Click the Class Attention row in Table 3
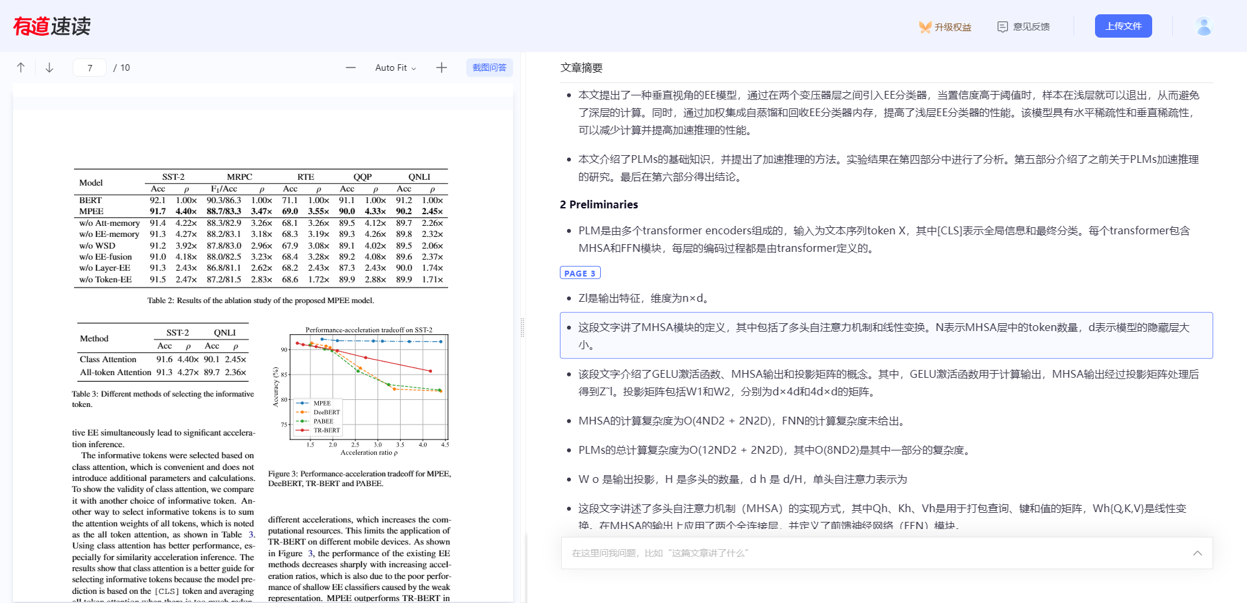 (x=163, y=360)
